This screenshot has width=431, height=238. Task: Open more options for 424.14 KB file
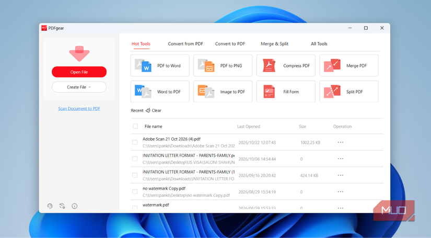[341, 175]
